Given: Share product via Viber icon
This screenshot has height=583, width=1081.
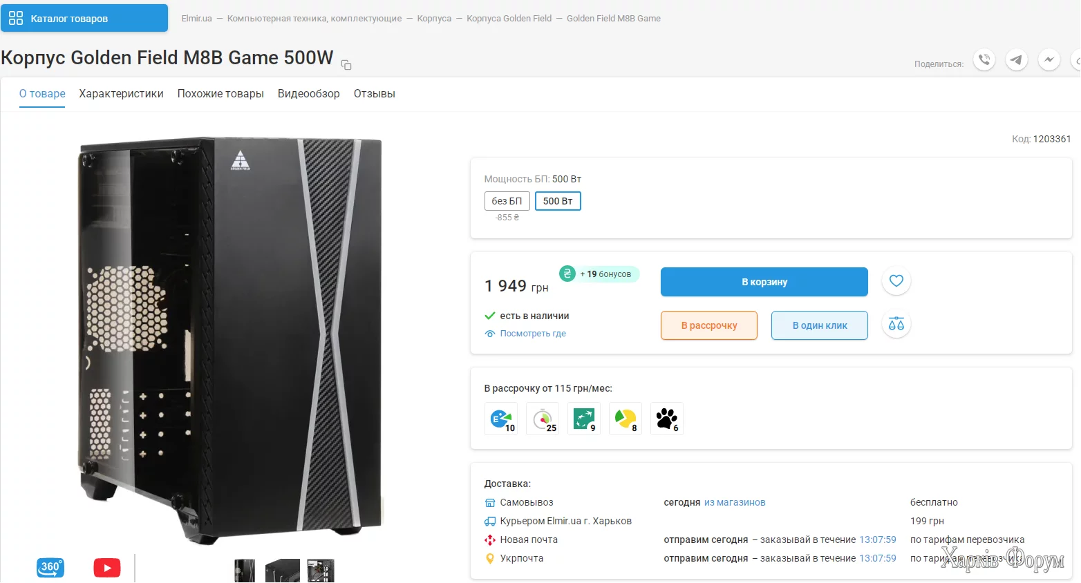Looking at the screenshot, I should 984,60.
